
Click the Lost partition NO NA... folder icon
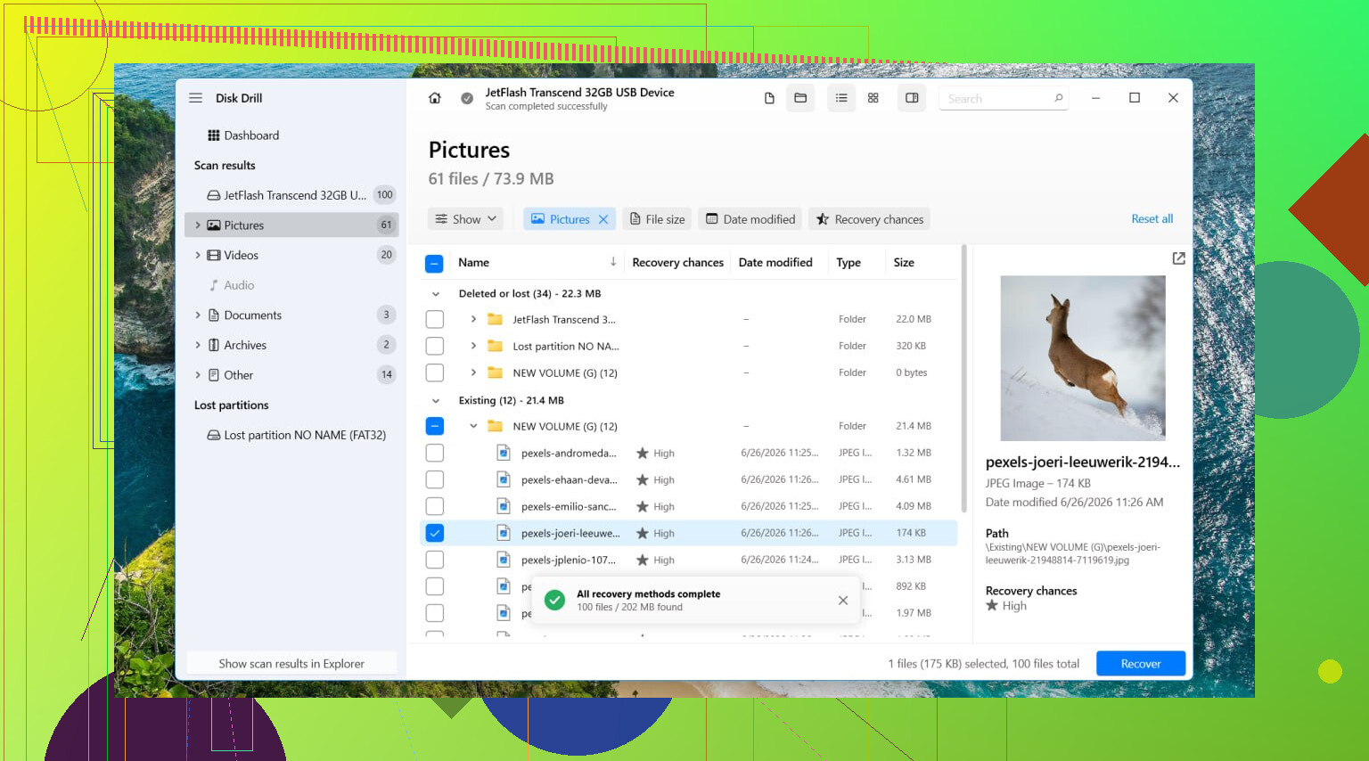[x=495, y=346]
